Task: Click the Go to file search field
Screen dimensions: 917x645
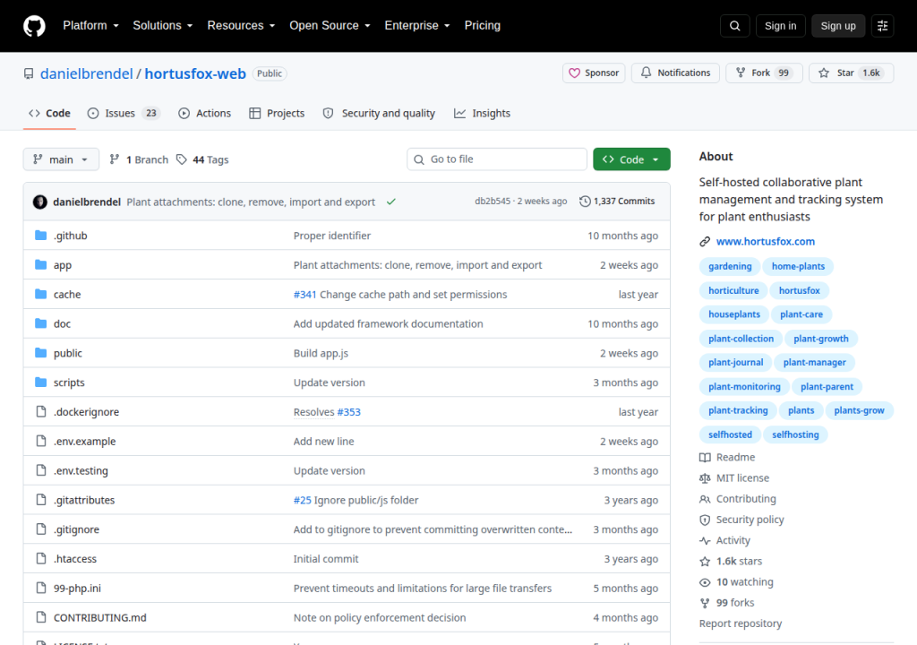Action: click(496, 159)
